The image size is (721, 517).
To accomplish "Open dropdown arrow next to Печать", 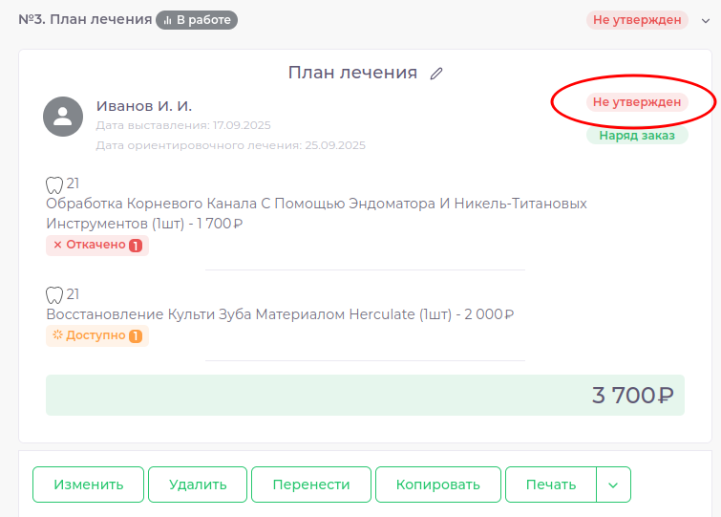I will (x=613, y=485).
